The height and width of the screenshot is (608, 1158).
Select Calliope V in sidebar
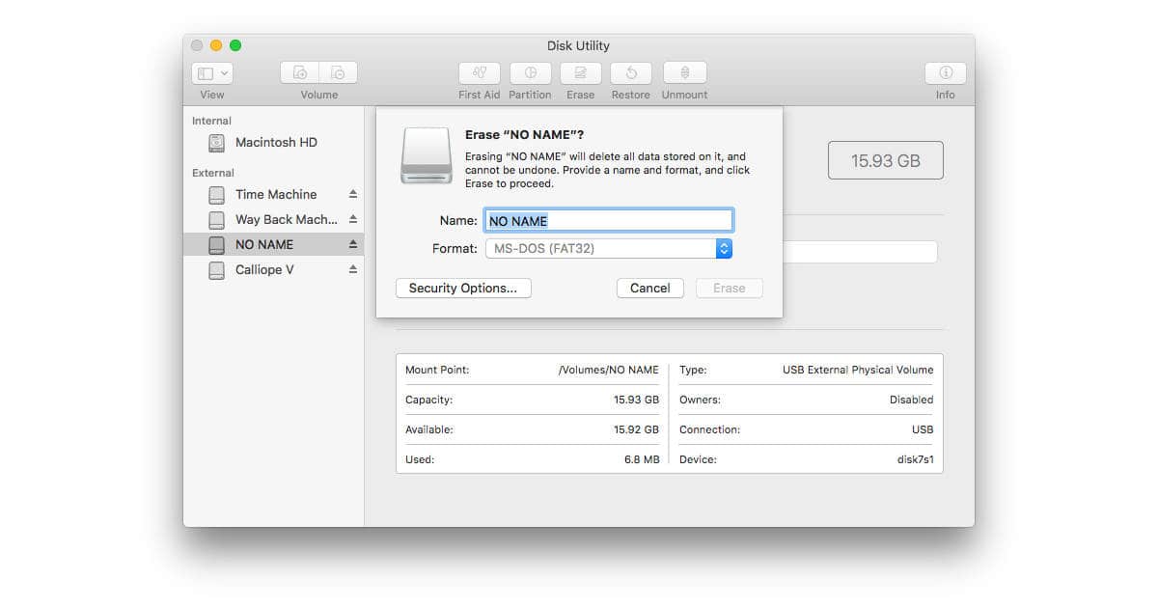[264, 270]
